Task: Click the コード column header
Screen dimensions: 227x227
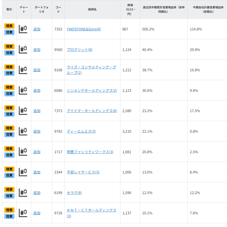Action: pos(58,9)
